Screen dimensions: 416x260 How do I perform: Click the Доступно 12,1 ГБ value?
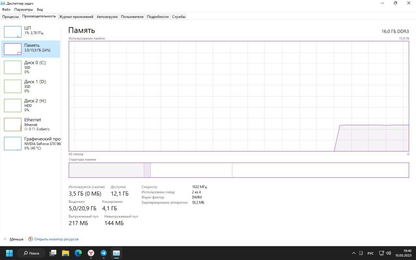[119, 194]
